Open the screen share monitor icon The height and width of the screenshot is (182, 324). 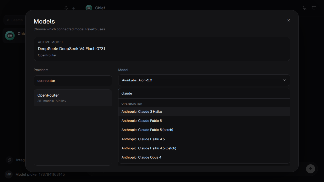[314, 8]
